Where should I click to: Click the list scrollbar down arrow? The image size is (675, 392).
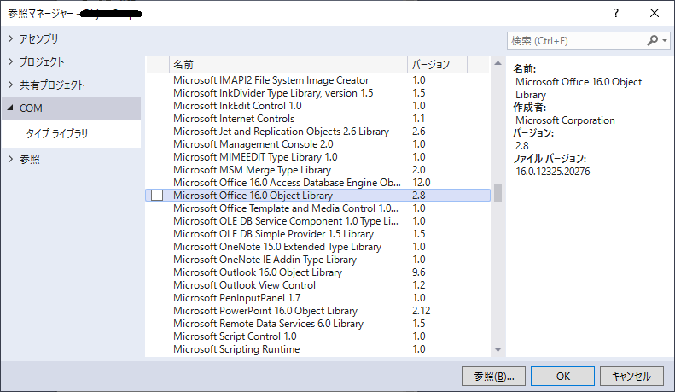click(498, 349)
